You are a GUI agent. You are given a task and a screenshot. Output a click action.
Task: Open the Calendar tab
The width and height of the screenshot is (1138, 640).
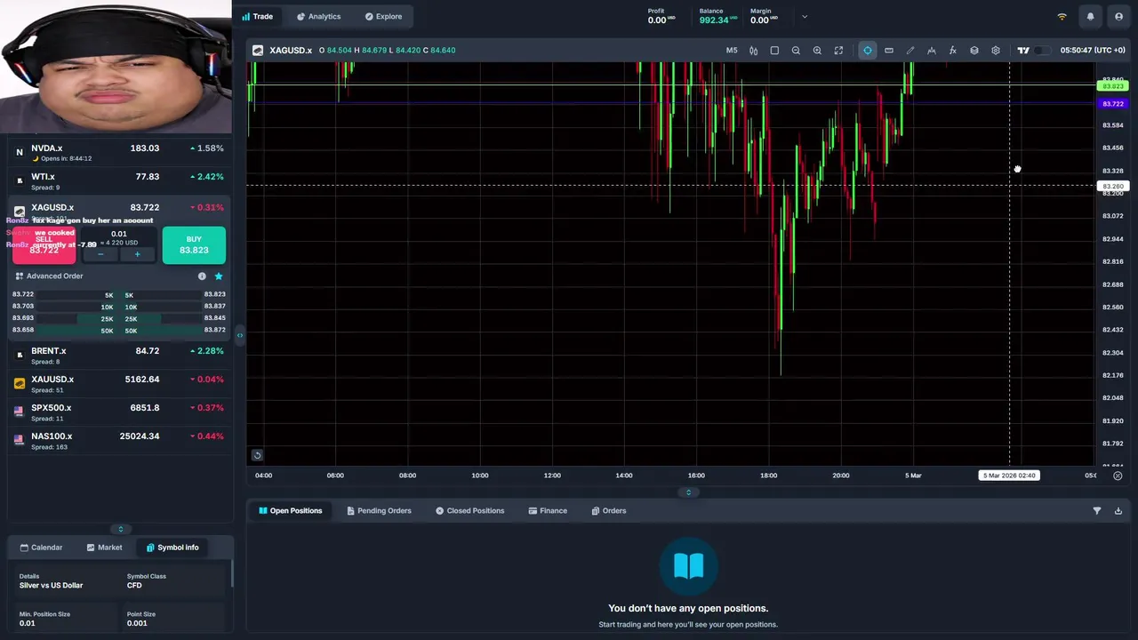pyautogui.click(x=41, y=548)
